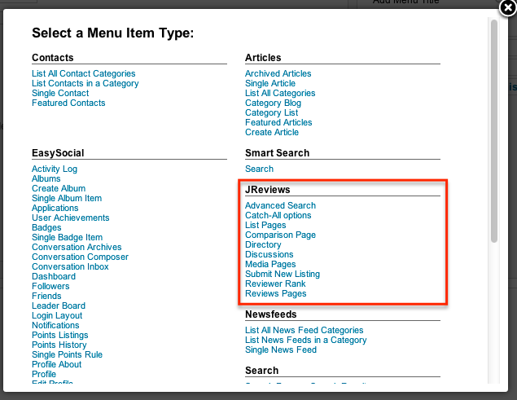Pick Create Article menu item type

[x=271, y=132]
